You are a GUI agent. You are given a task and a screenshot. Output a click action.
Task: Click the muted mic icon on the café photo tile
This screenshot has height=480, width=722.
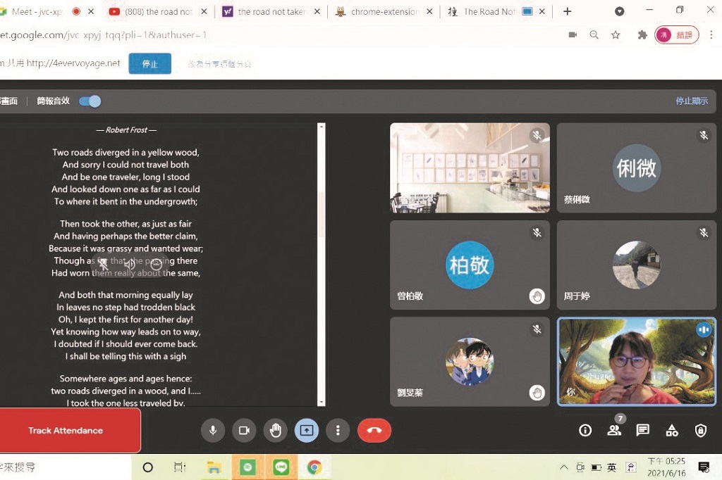[537, 135]
